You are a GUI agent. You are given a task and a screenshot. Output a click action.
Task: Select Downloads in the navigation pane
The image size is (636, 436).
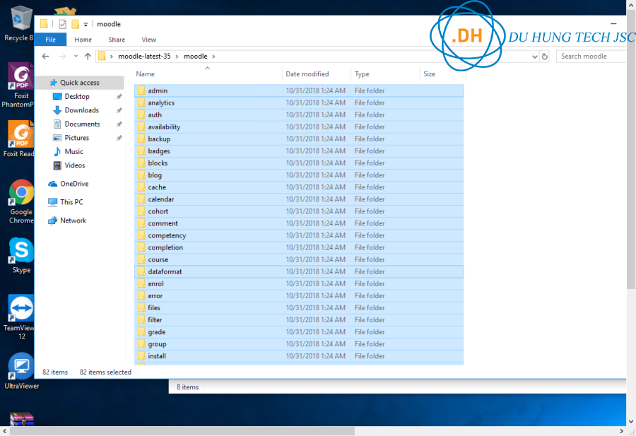[81, 110]
